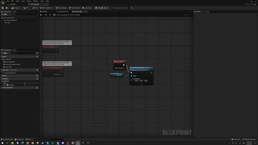
Task: Click add event dispatcher plus icon
Action: click(37, 88)
